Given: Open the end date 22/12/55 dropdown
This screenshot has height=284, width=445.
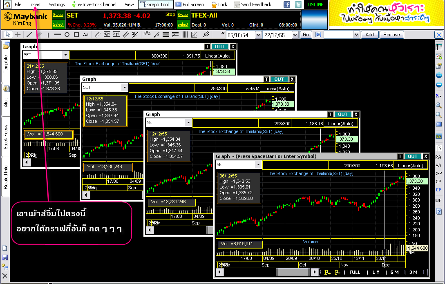Looking at the screenshot, I should point(295,35).
